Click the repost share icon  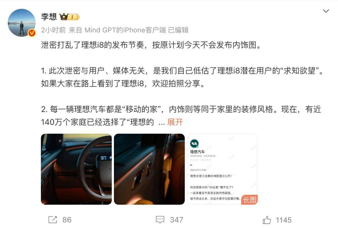53,220
